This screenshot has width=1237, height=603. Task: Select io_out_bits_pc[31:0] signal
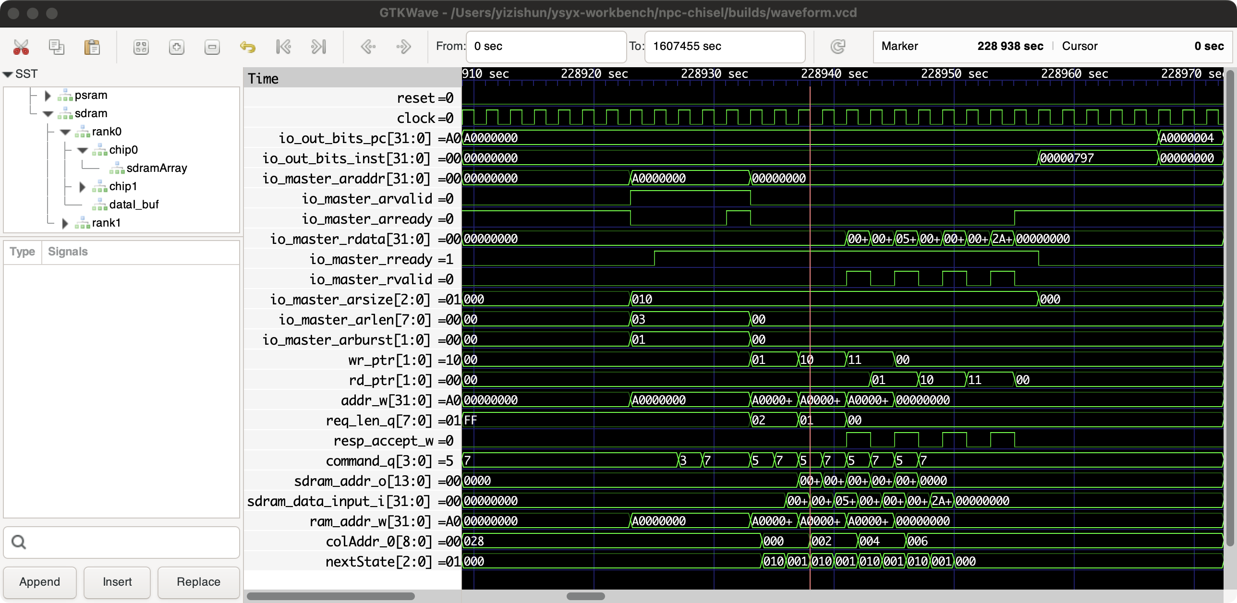coord(352,138)
